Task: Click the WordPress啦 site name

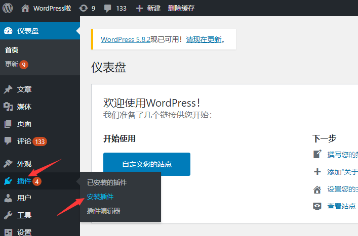Action: click(x=52, y=9)
